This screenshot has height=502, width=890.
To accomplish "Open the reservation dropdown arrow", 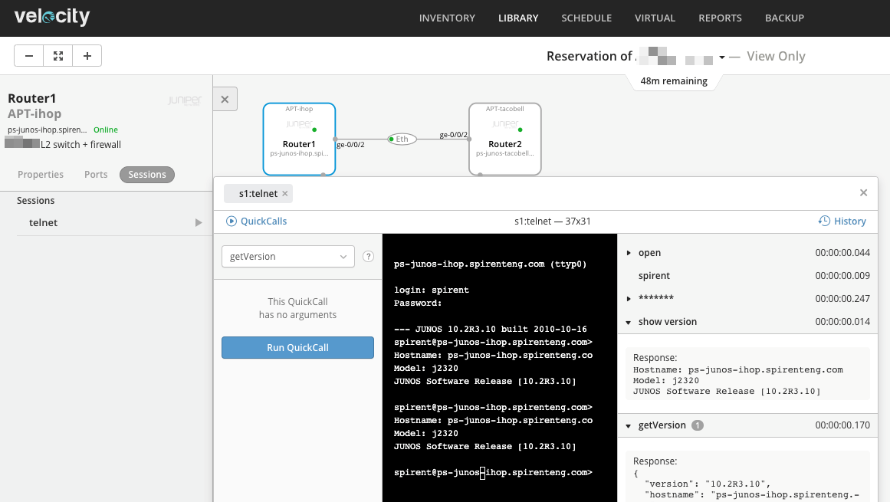I will pyautogui.click(x=722, y=57).
